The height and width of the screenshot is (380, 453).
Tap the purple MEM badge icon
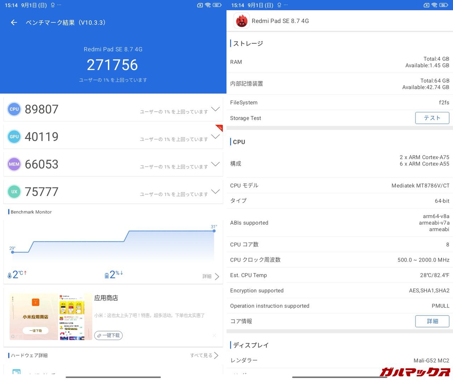click(x=14, y=164)
